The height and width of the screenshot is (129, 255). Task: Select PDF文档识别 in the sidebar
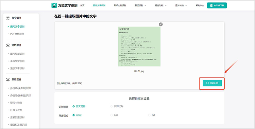[17, 34]
